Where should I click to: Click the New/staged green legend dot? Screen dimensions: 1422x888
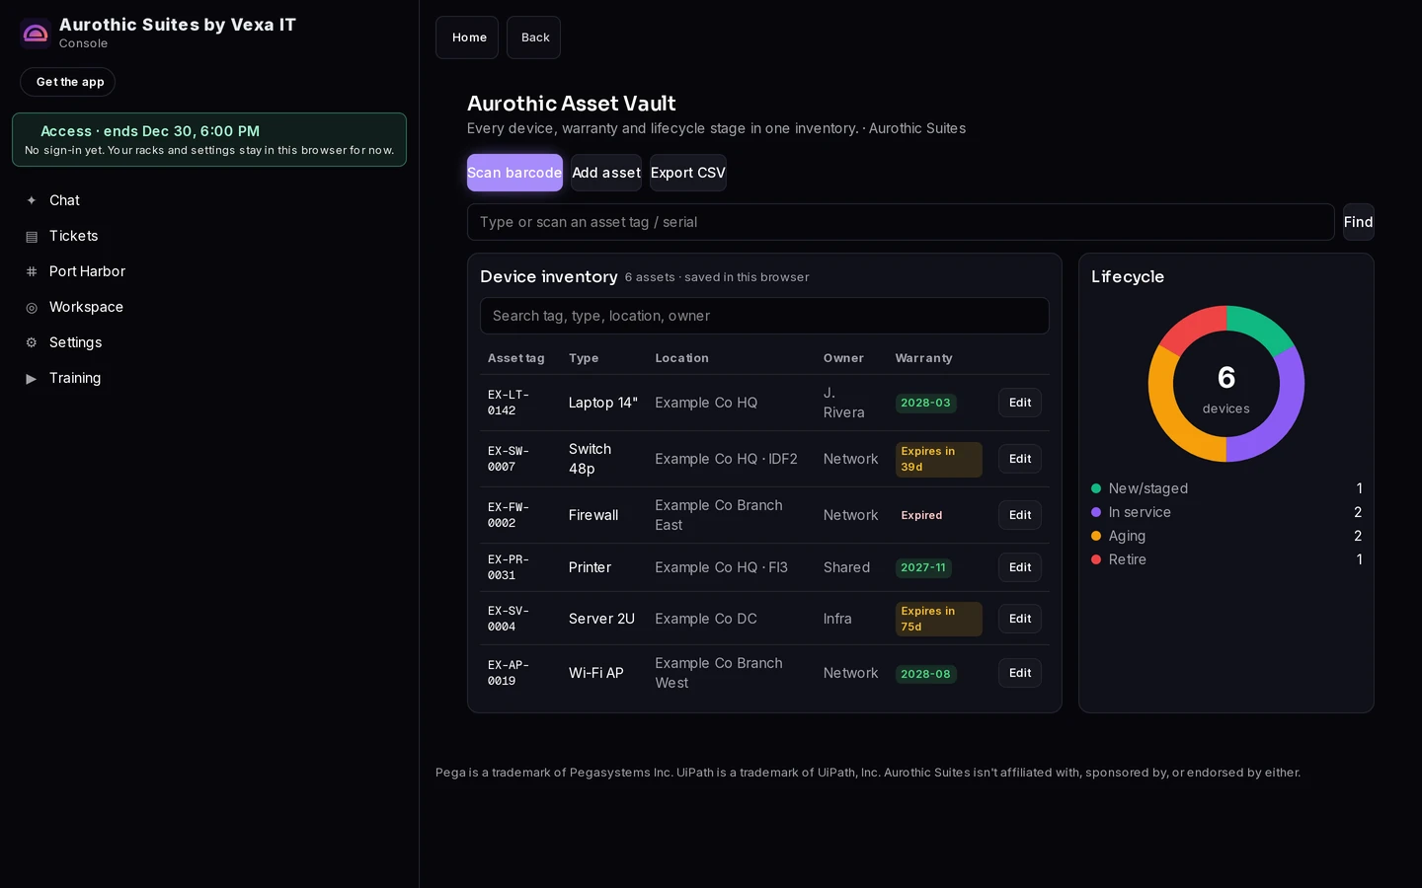[1096, 488]
